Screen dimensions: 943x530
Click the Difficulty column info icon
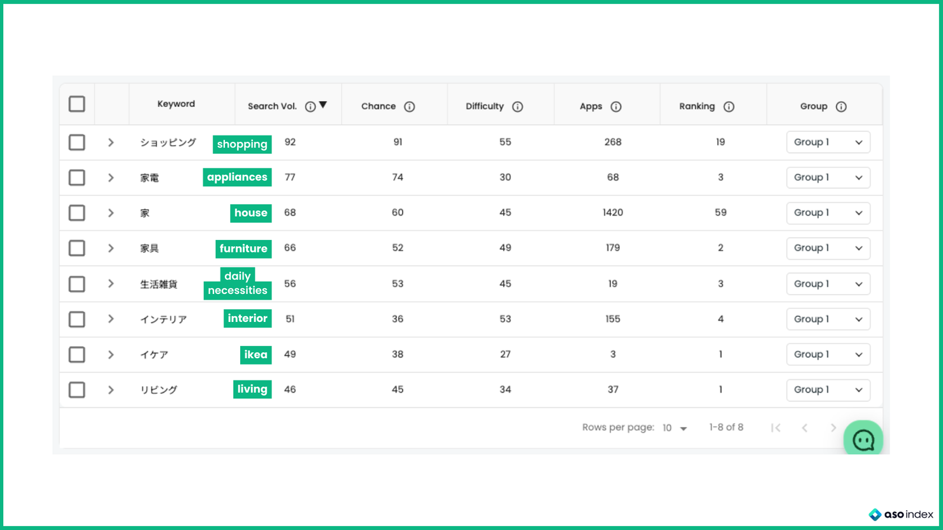517,107
